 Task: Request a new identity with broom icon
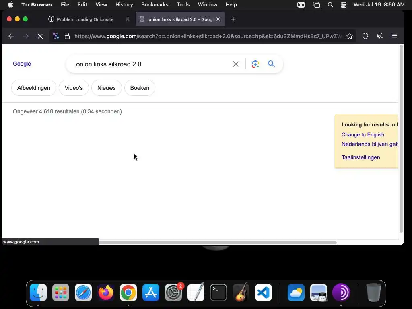point(380,36)
